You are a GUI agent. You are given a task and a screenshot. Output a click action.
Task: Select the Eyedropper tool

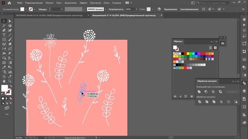[4, 67]
